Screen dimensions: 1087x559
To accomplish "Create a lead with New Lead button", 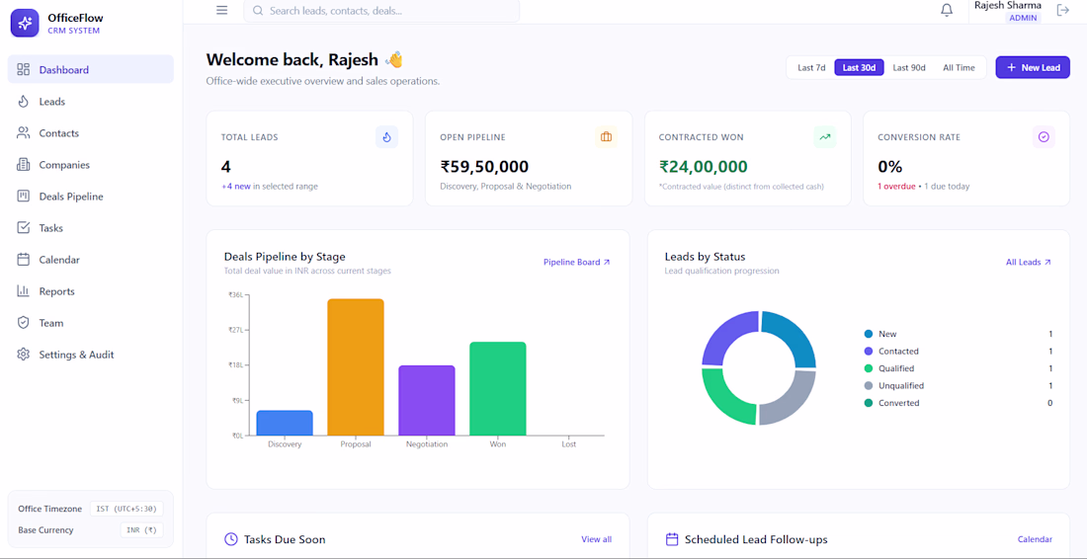I will [x=1033, y=67].
